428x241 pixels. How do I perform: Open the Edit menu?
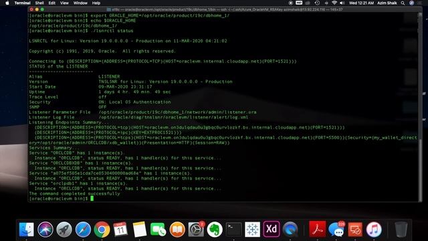tap(52, 3)
